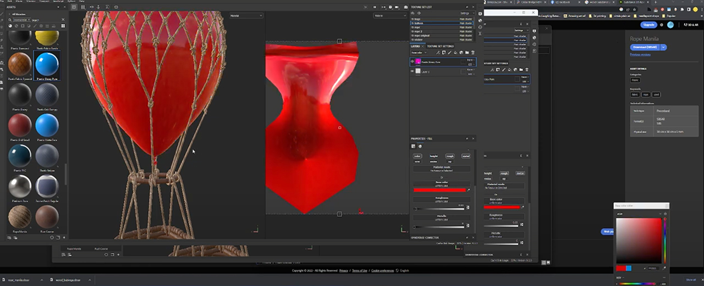Viewport: 704px width, 286px height.
Task: Open the Material viewport mode dropdown
Action: click(x=246, y=15)
